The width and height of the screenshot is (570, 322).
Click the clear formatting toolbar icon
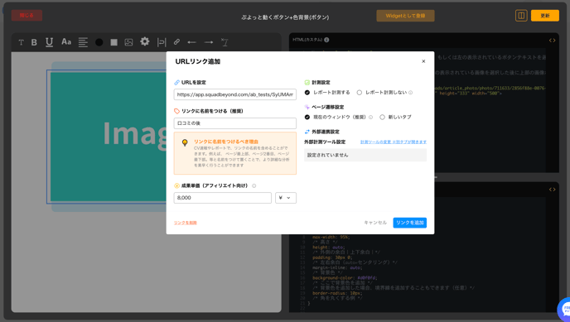[225, 42]
